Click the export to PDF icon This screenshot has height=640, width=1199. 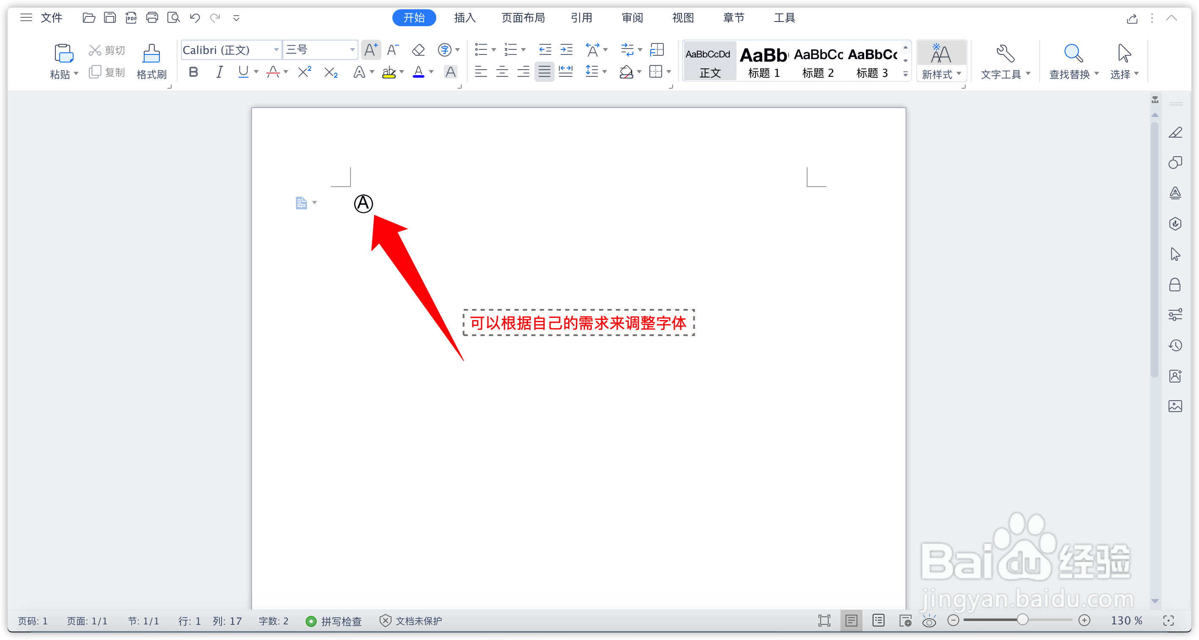(131, 18)
